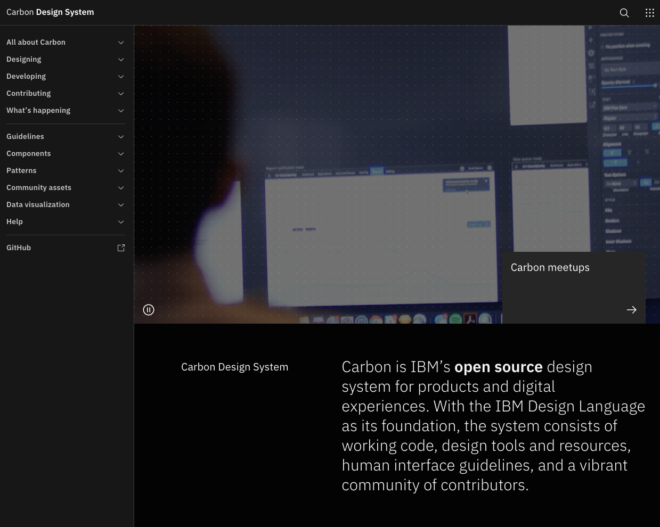Image resolution: width=660 pixels, height=527 pixels.
Task: Expand the Patterns chevron
Action: pos(121,171)
